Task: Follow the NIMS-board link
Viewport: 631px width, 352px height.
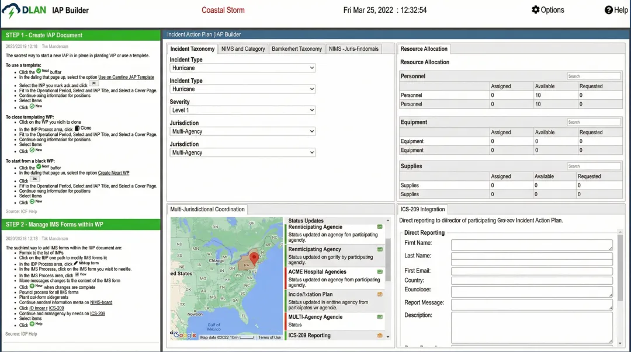Action: [101, 302]
